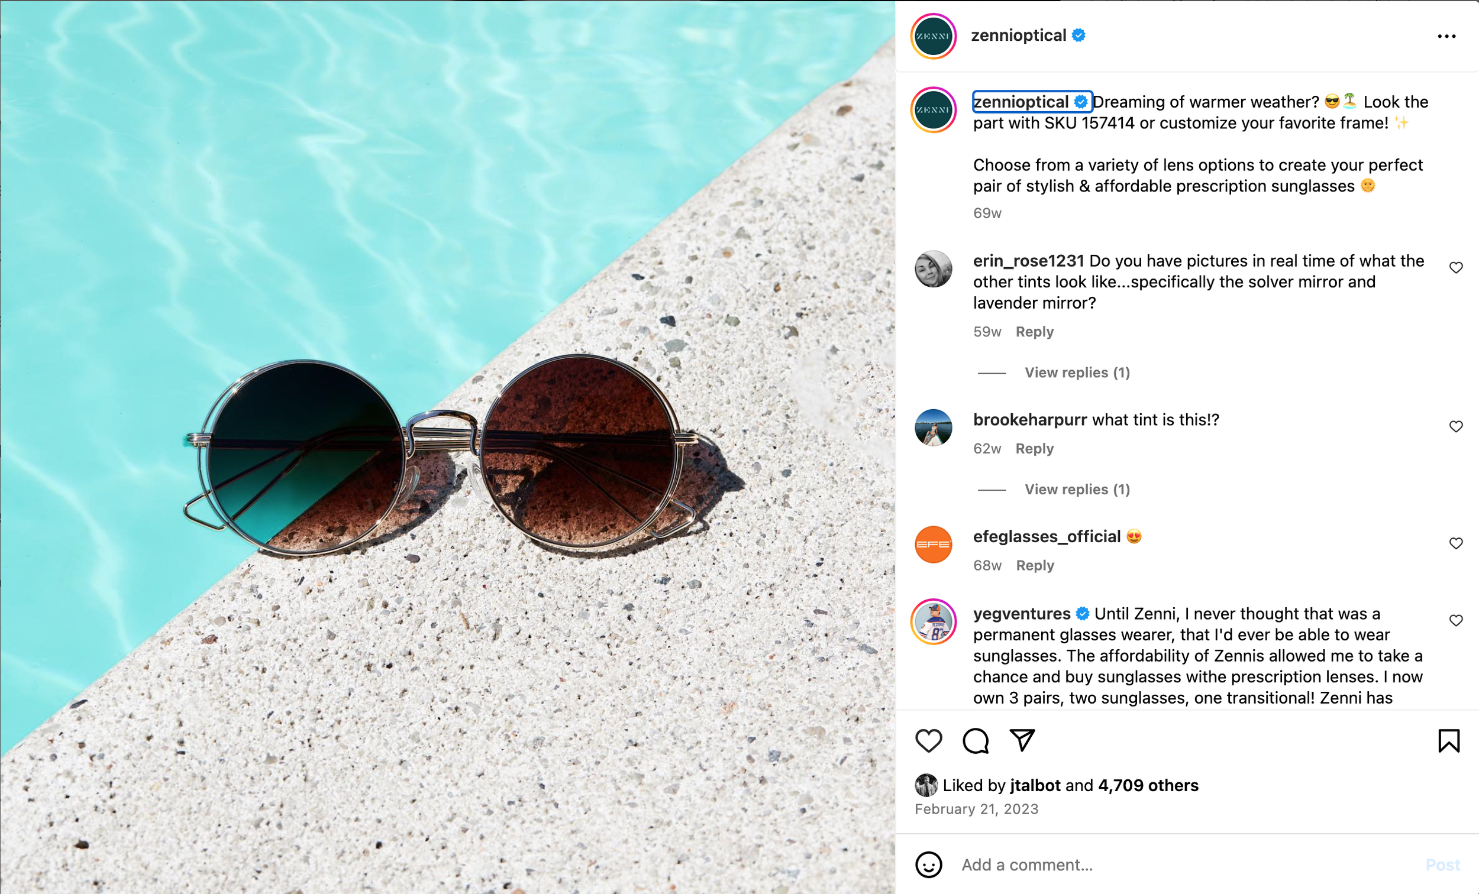Open efeglasses_official orange avatar
The height and width of the screenshot is (894, 1479).
click(933, 544)
